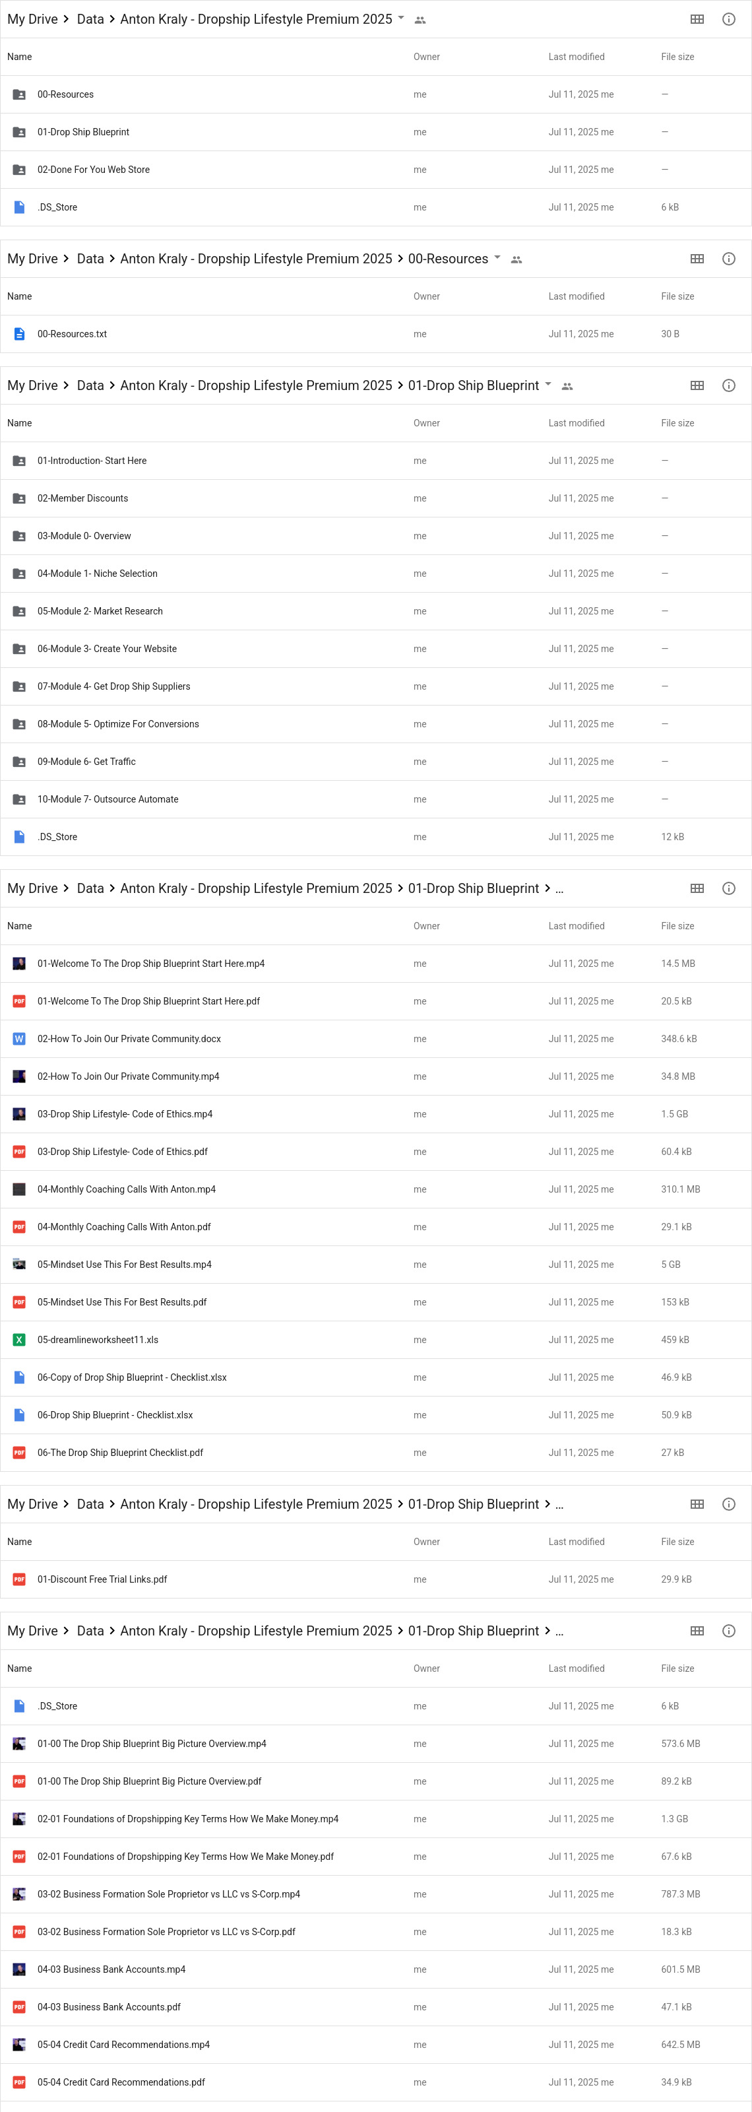Click video thumbnail of 04-03 Business Bank Accounts.mp4
Viewport: 752px width, 2112px height.
(x=19, y=1969)
